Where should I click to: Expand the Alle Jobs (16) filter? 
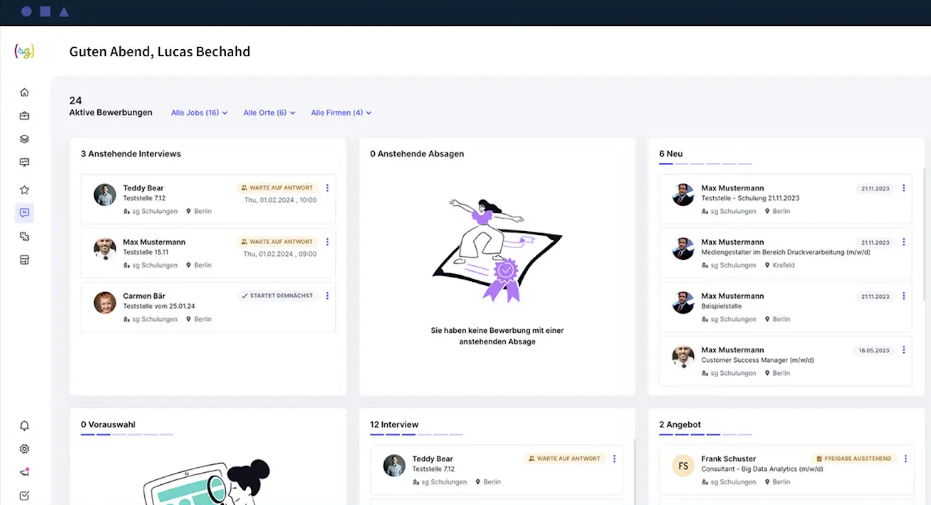tap(198, 113)
